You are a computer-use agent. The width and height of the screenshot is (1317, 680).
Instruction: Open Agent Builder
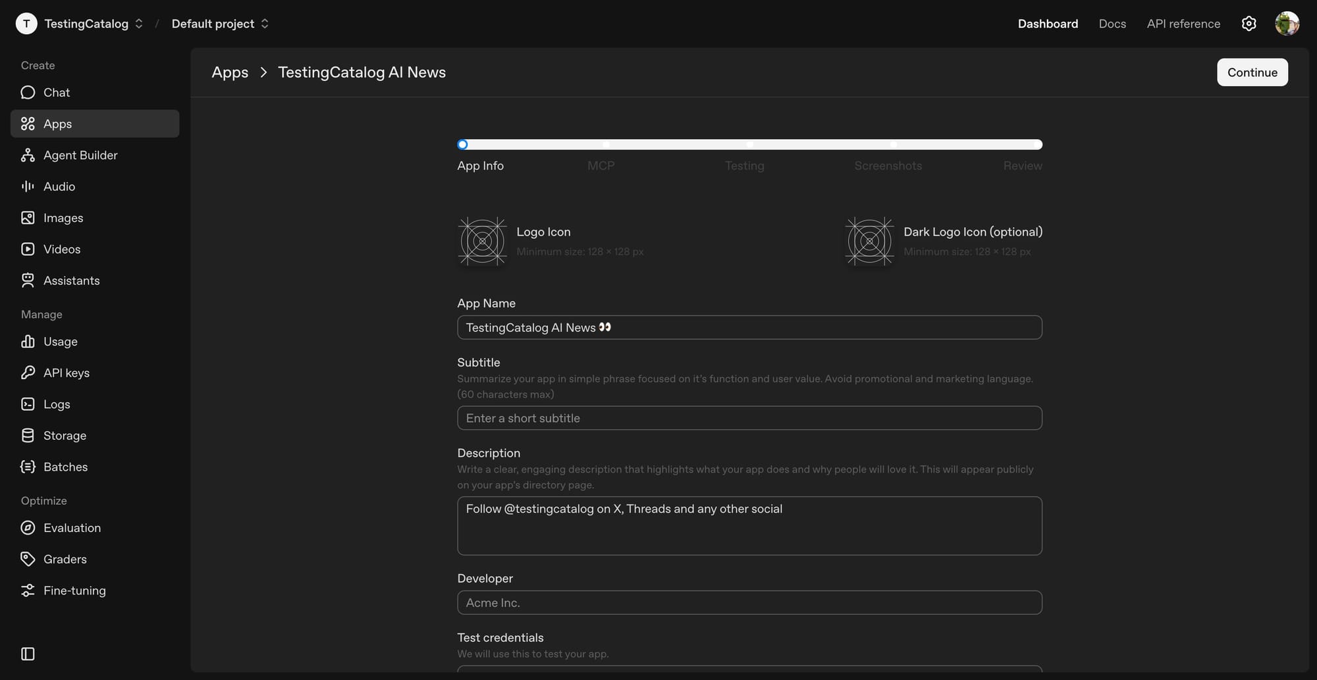(x=79, y=155)
